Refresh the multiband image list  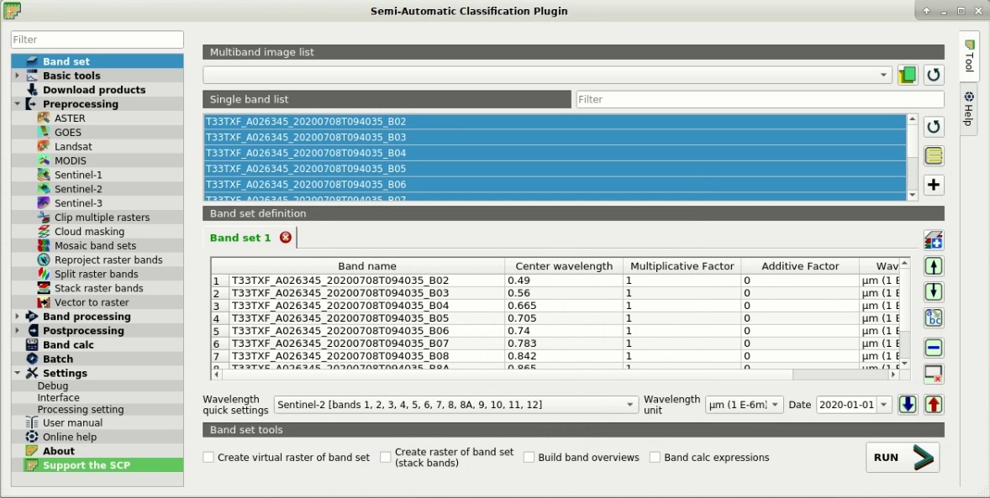pyautogui.click(x=933, y=75)
